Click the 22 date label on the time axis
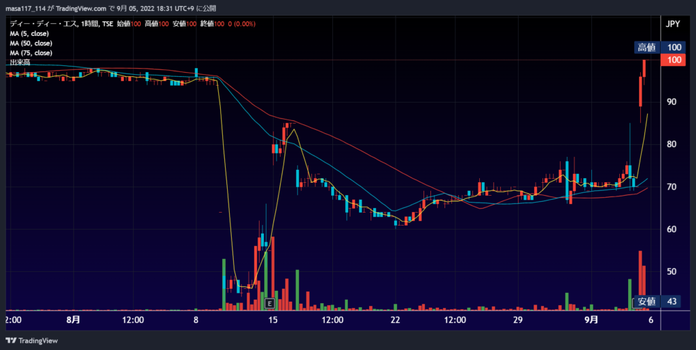Image resolution: width=696 pixels, height=350 pixels. click(x=396, y=320)
